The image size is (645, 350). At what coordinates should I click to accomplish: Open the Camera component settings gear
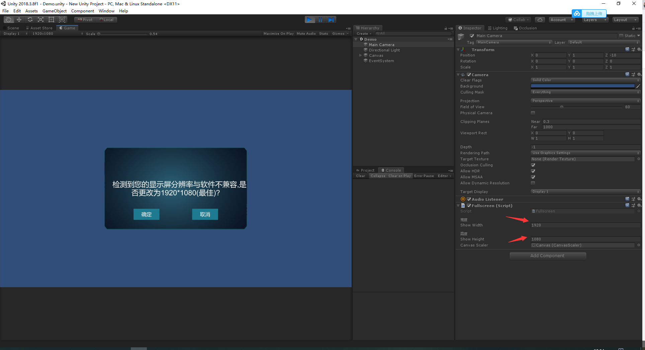[640, 74]
